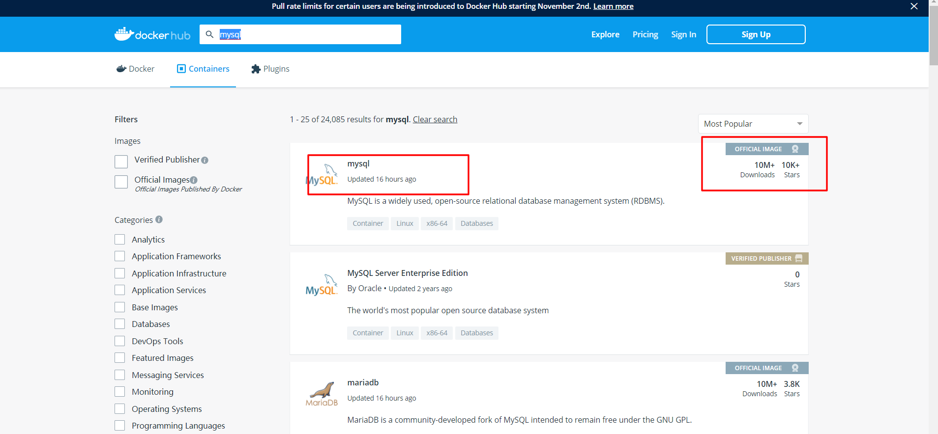Viewport: 938px width, 434px height.
Task: Open the Explore menu item
Action: point(605,34)
